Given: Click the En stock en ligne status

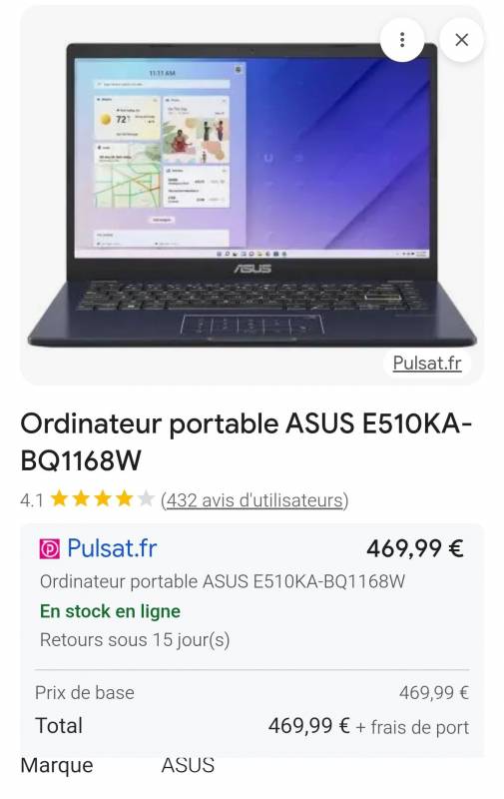Looking at the screenshot, I should pos(110,611).
